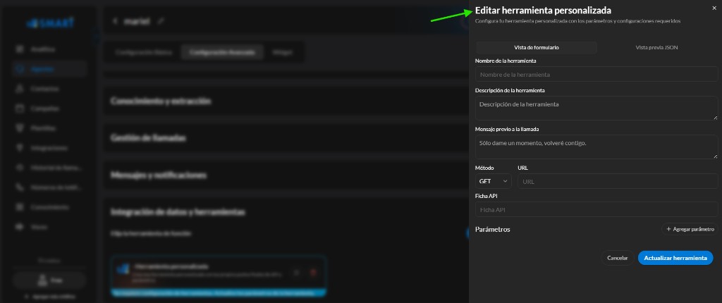Image resolution: width=722 pixels, height=303 pixels.
Task: Open Historial de llamadas in sidebar
Action: [49, 168]
